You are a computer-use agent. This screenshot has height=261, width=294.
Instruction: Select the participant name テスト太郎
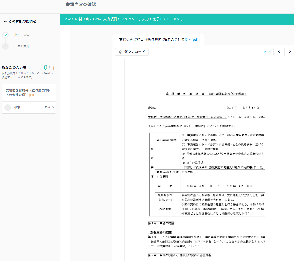pos(22,46)
